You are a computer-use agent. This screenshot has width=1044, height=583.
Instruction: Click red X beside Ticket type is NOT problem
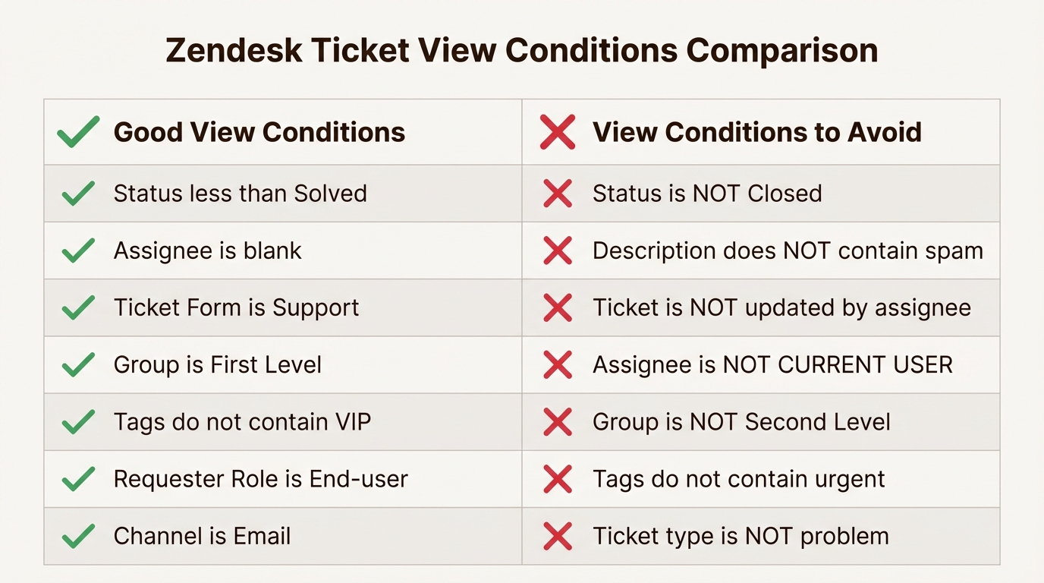(x=558, y=536)
